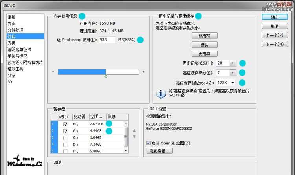The height and width of the screenshot is (175, 295).
Task: Open 透明度与色域 preferences category
Action: 19,50
